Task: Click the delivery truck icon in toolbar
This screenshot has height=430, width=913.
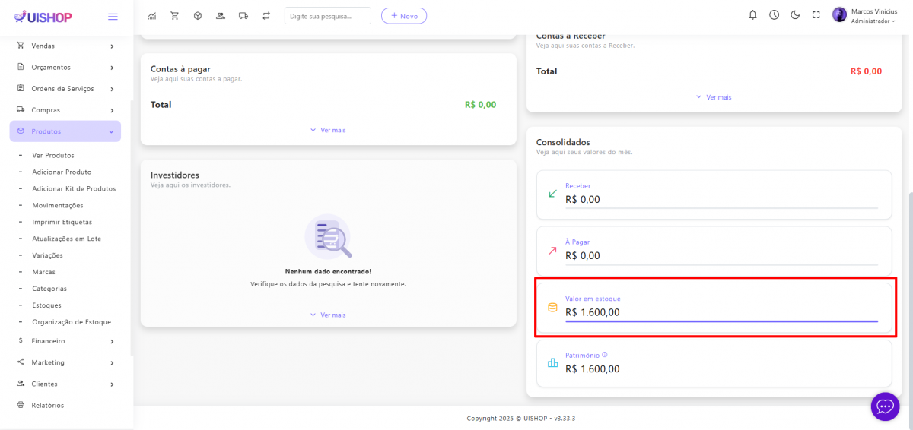Action: (243, 15)
